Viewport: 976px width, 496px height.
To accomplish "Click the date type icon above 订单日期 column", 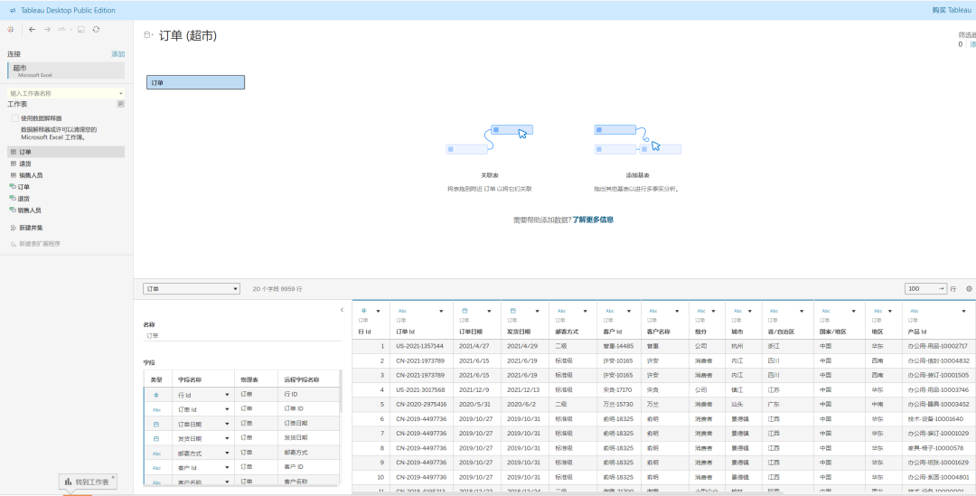I will (465, 311).
